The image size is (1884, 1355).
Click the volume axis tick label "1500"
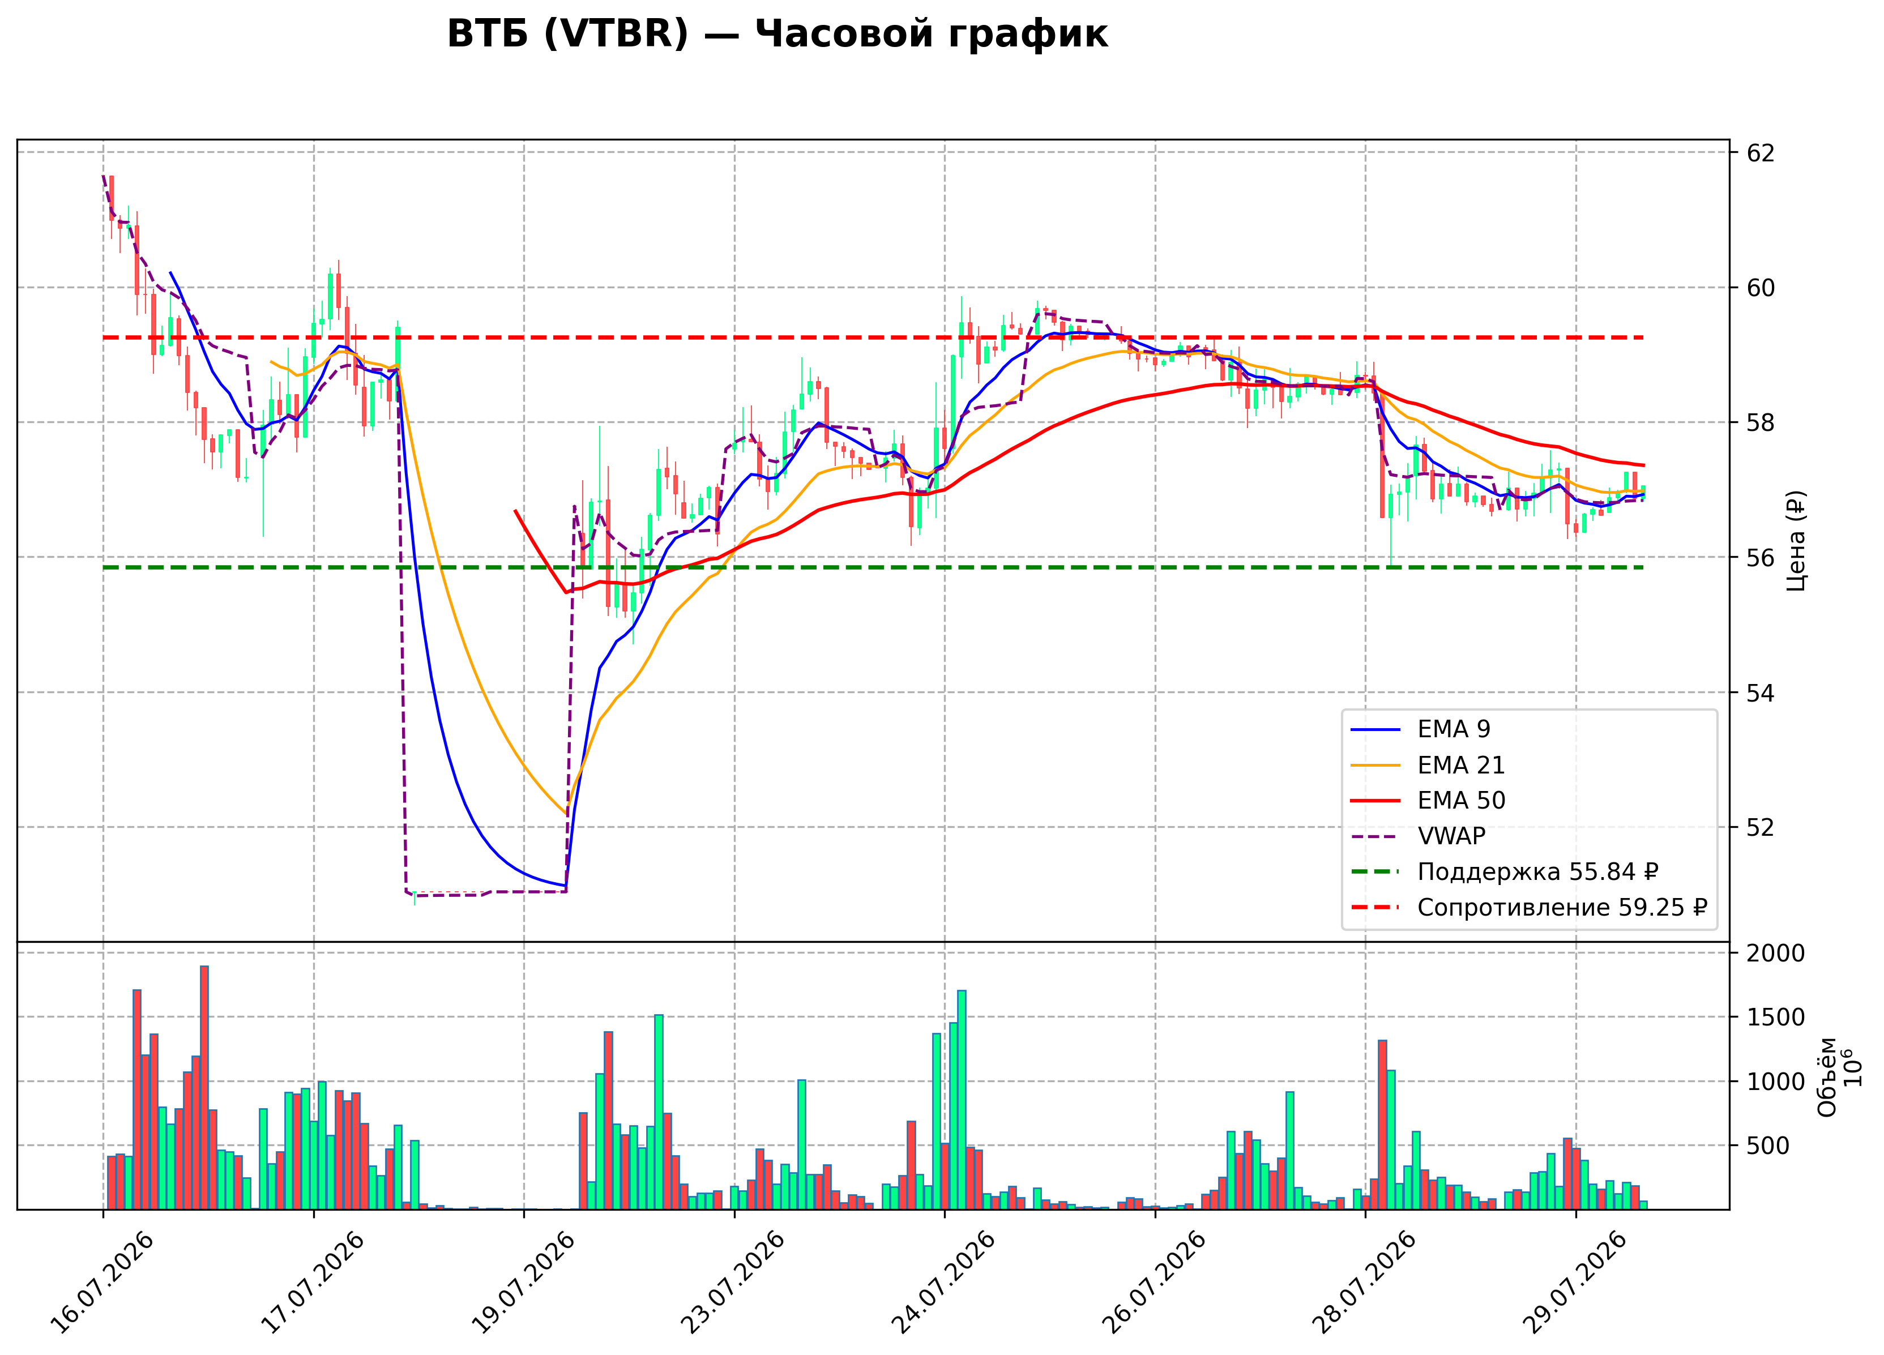coord(1776,1018)
